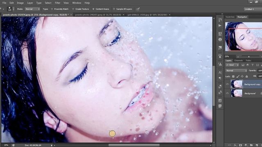Create a new layer
Screen dimensions: 262x147
point(257,145)
